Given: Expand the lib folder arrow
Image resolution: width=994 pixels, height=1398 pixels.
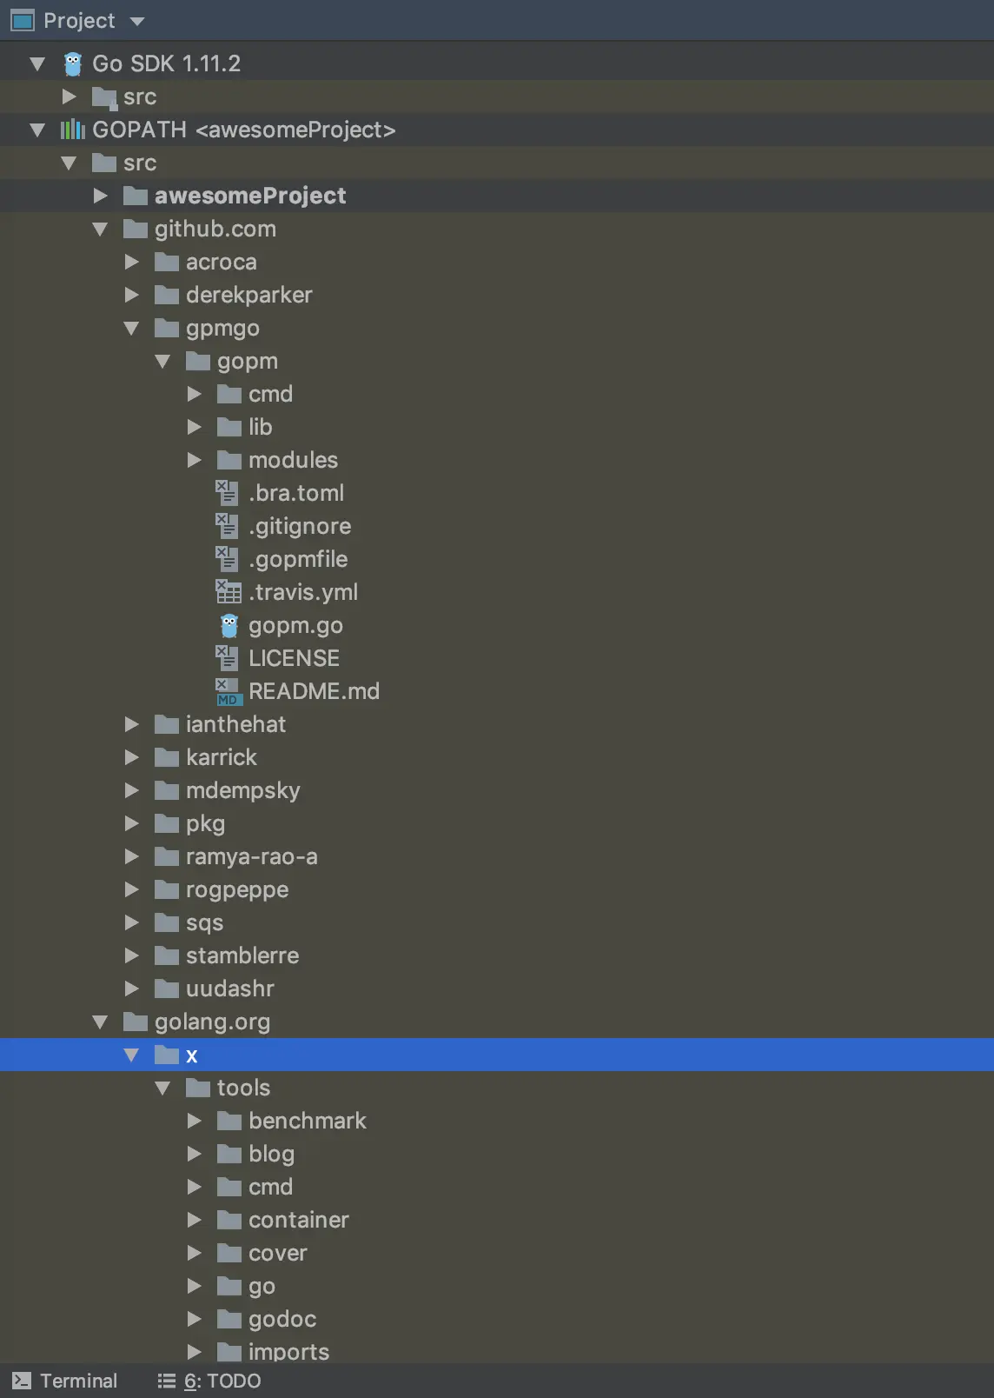Looking at the screenshot, I should click(x=195, y=427).
